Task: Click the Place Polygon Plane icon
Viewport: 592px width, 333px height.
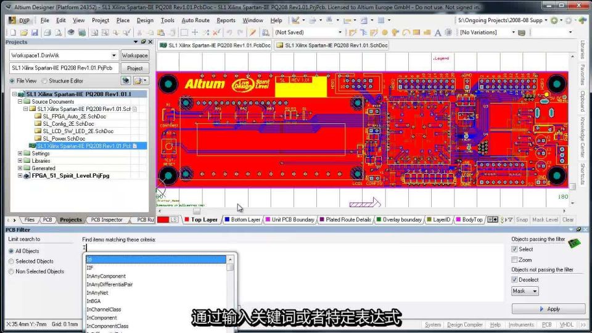Action: (427, 33)
